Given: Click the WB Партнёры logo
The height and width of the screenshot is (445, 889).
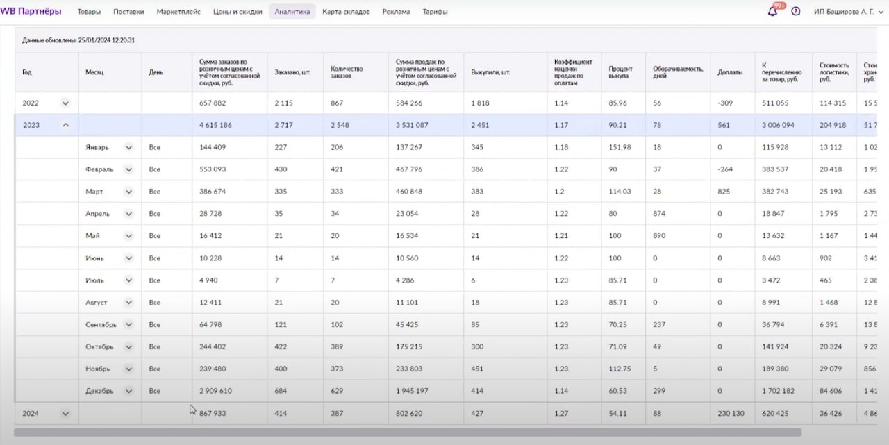Looking at the screenshot, I should 31,11.
